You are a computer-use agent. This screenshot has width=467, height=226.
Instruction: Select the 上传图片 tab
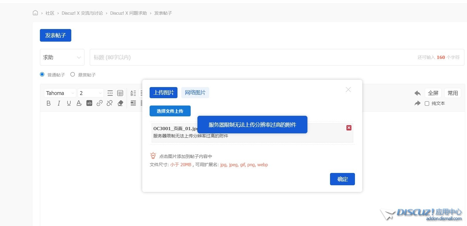(x=163, y=93)
